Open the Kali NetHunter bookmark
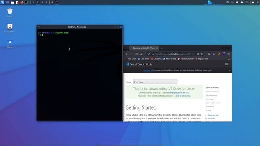 pos(186,58)
